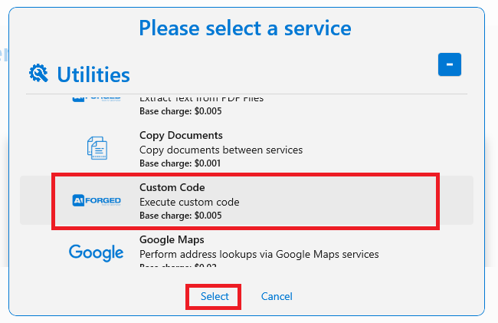
Task: Select the partially visible PDF text extraction service
Action: [x=201, y=98]
